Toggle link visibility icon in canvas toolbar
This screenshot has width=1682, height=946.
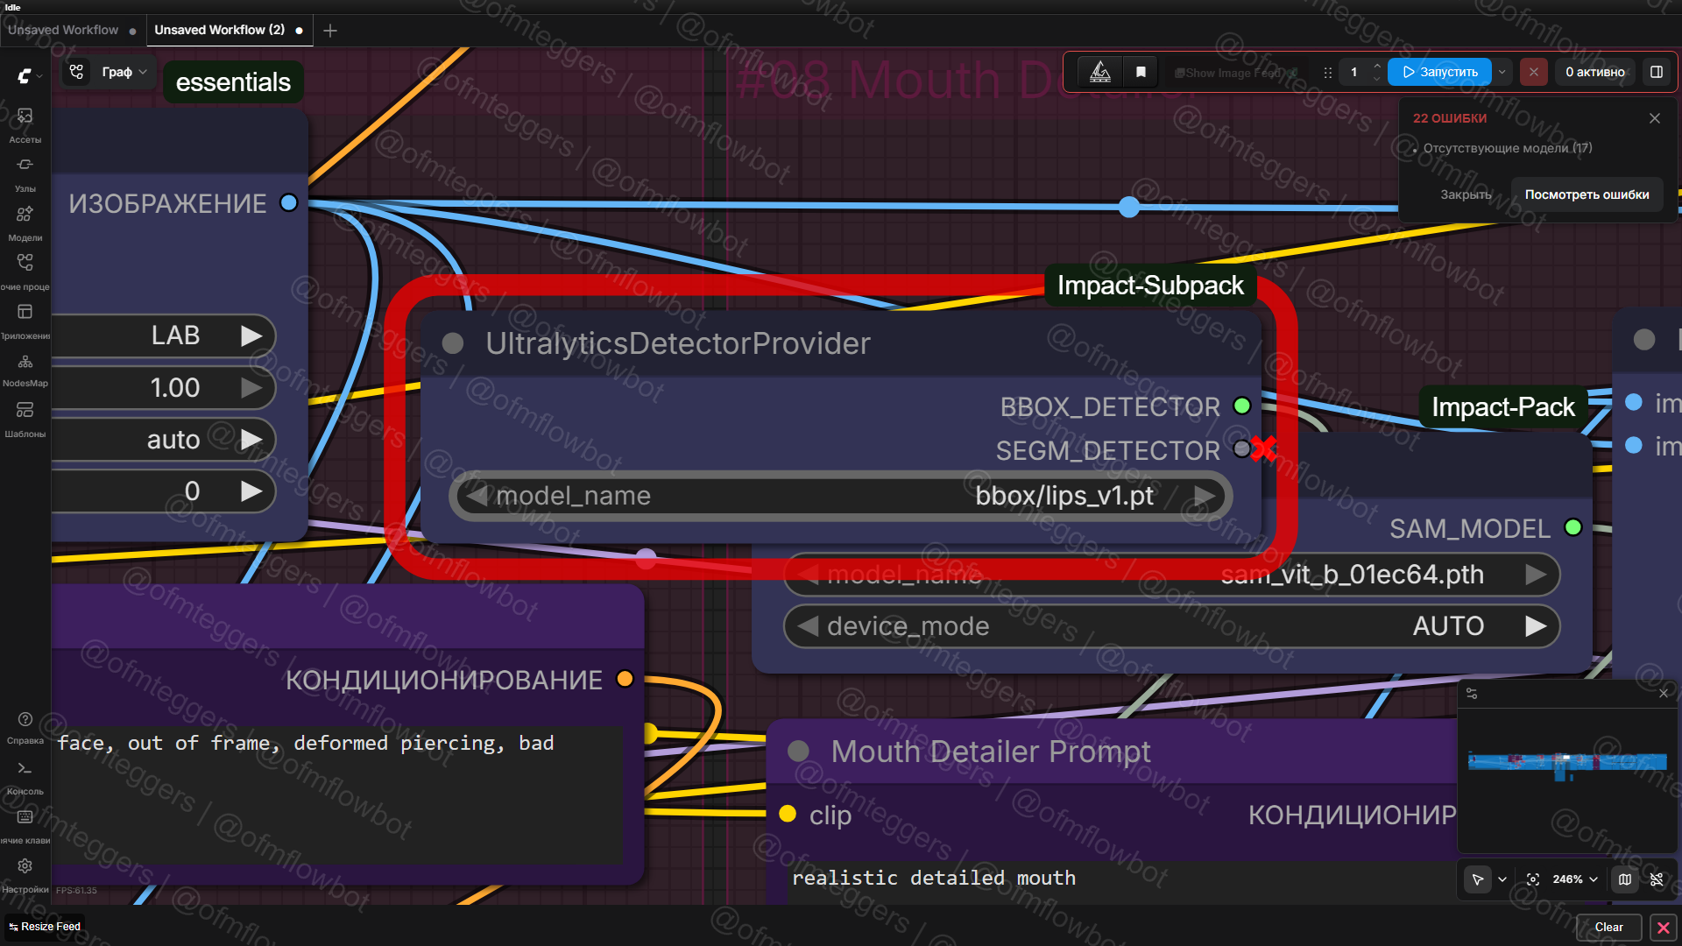coord(1657,879)
